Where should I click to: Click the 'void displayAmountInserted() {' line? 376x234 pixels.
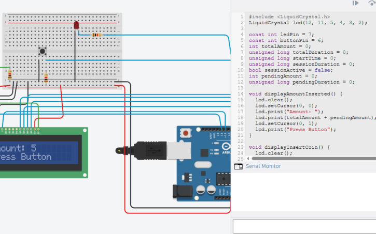(296, 94)
